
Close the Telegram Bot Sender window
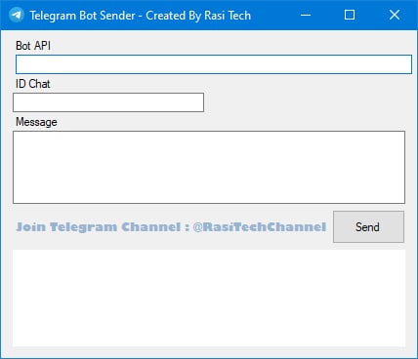pos(395,15)
